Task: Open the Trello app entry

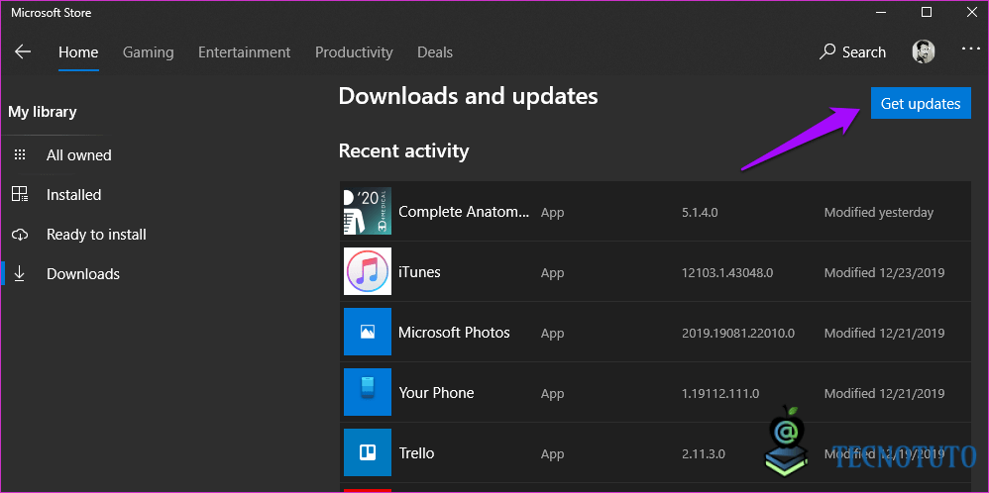Action: pyautogui.click(x=655, y=452)
